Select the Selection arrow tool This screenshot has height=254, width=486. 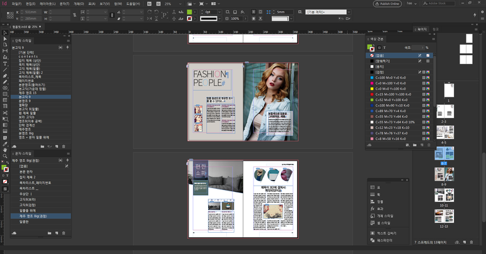[x=5, y=33]
